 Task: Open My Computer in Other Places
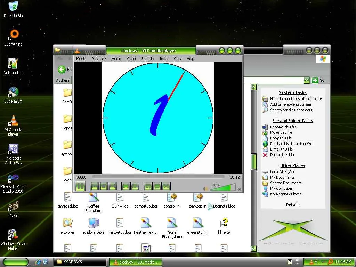(x=281, y=188)
